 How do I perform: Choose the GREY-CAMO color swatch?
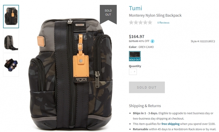[135, 56]
